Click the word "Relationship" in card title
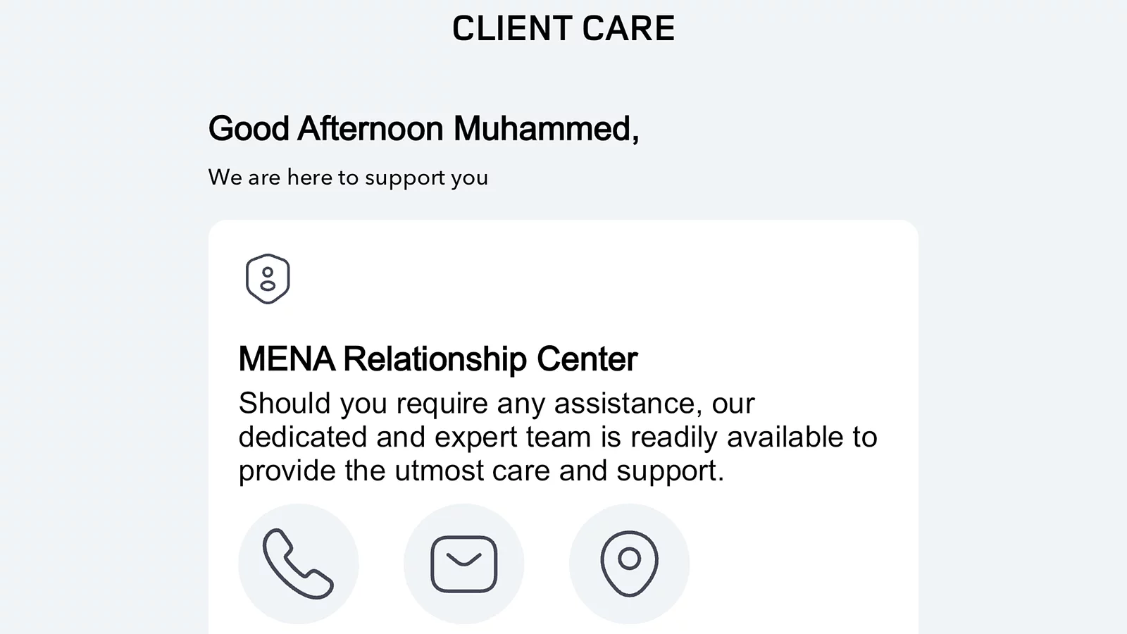1127x634 pixels. click(x=435, y=359)
